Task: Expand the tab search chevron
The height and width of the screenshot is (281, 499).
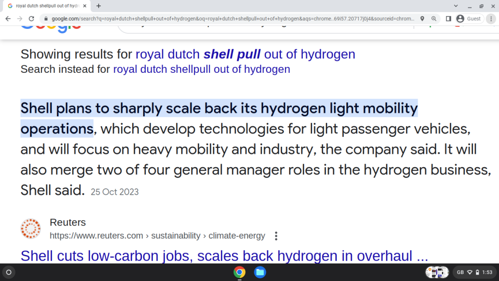Action: click(x=456, y=5)
